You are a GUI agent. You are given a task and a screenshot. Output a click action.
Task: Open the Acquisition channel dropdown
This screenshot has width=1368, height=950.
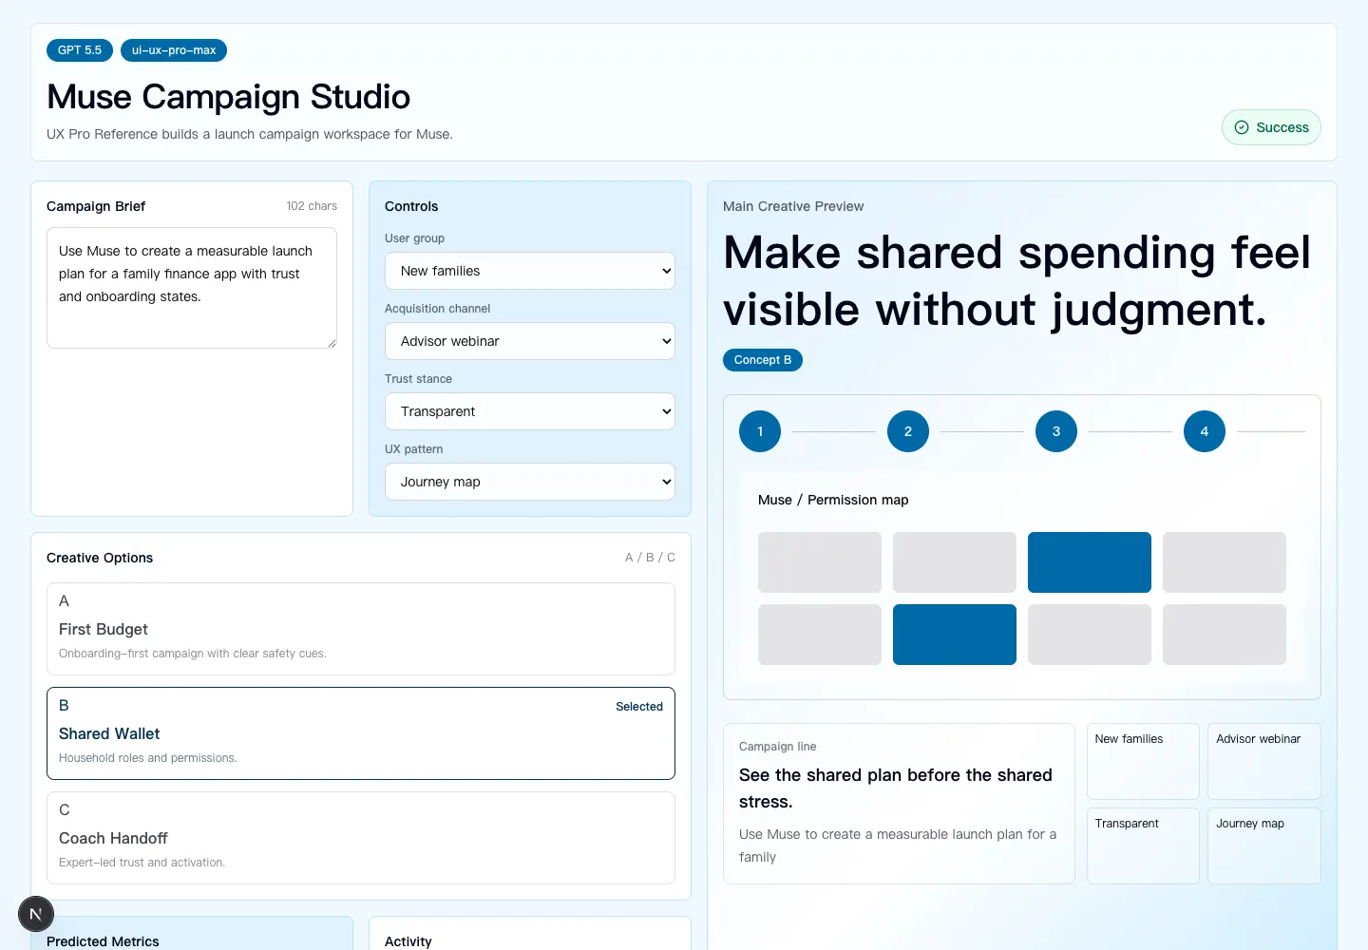coord(530,341)
